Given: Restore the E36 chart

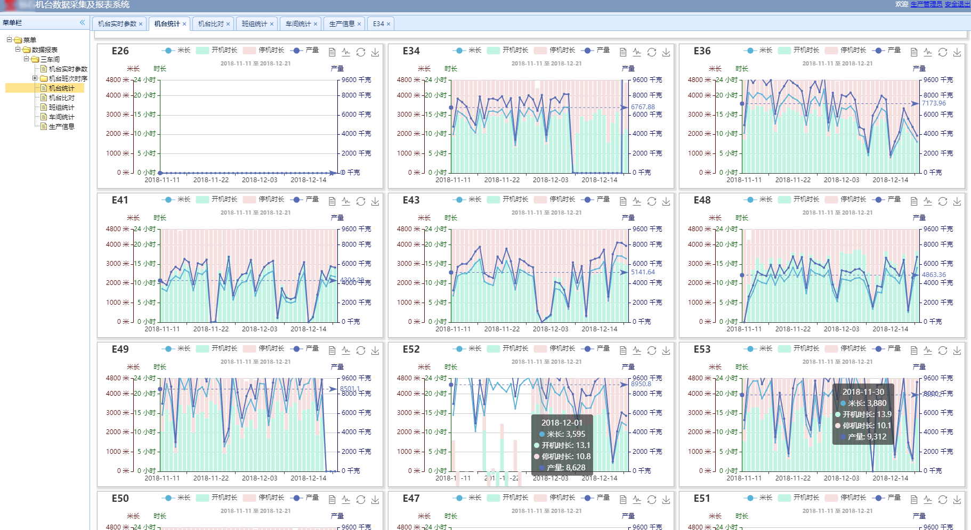Looking at the screenshot, I should (943, 52).
